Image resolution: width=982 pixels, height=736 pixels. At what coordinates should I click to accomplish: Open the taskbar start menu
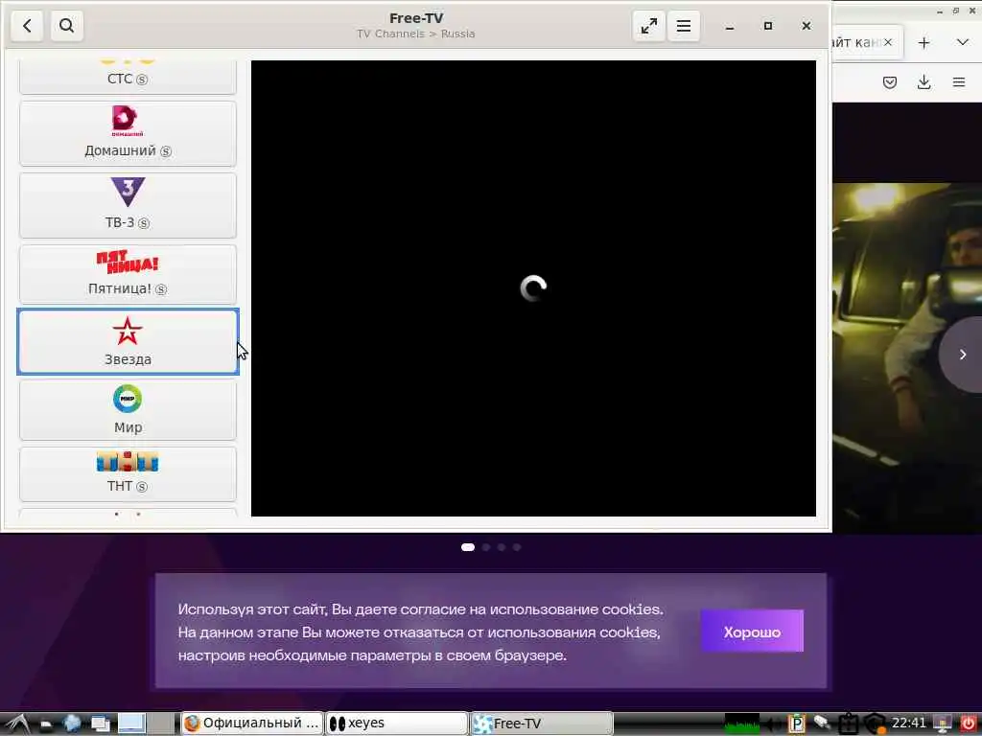pos(17,724)
